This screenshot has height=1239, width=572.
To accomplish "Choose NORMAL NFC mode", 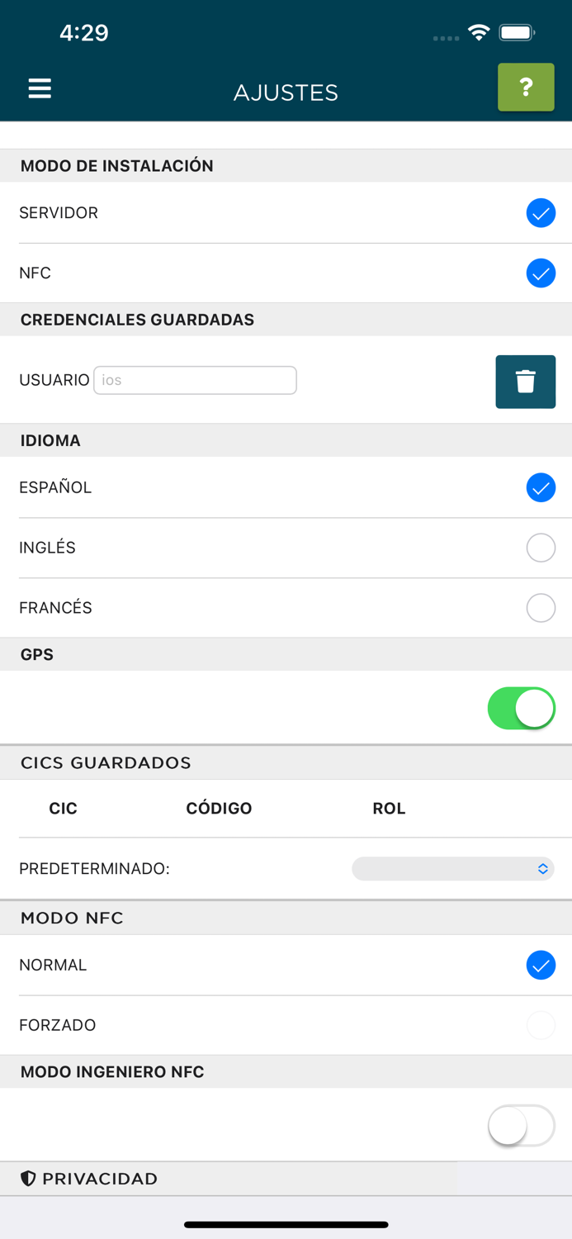I will (x=541, y=965).
